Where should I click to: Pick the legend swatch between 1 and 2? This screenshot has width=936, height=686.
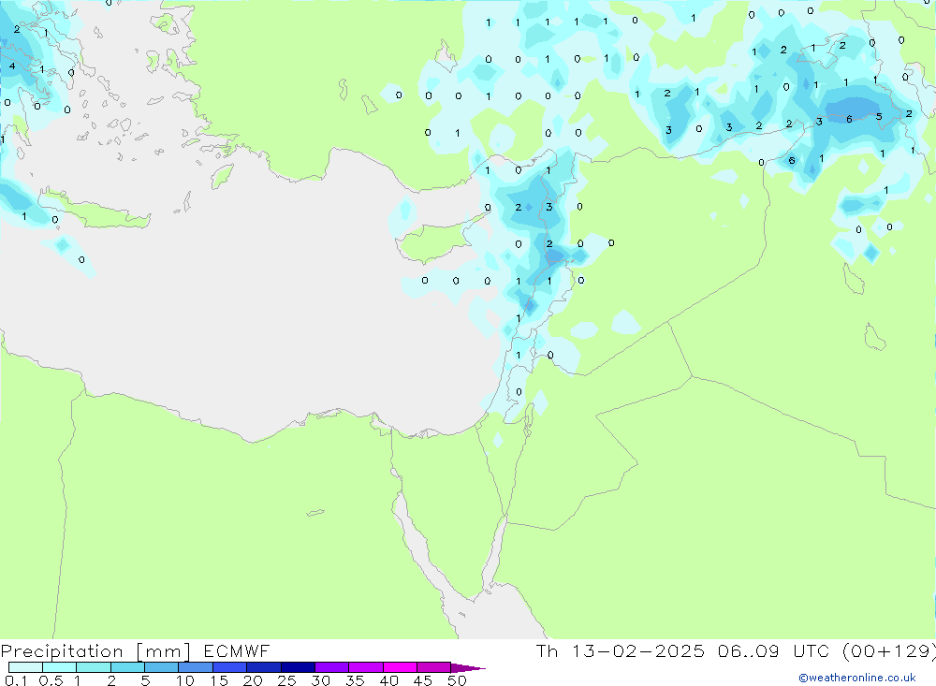(x=94, y=667)
